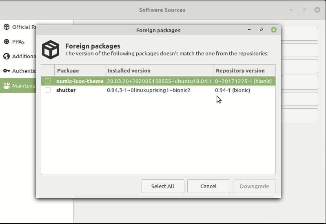Click the Cancel button

(208, 186)
